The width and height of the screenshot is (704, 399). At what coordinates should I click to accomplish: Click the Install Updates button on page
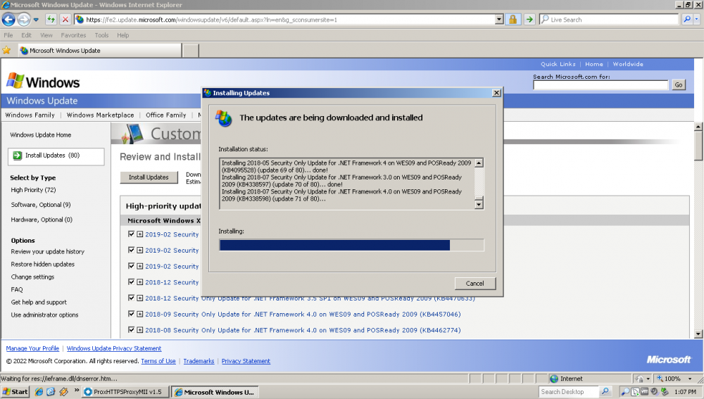pyautogui.click(x=149, y=177)
